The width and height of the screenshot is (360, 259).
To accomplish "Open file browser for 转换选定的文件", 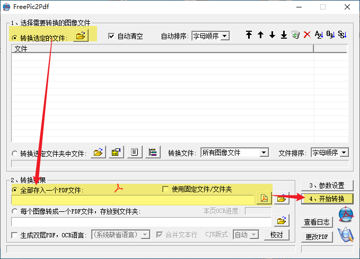I will tap(81, 36).
